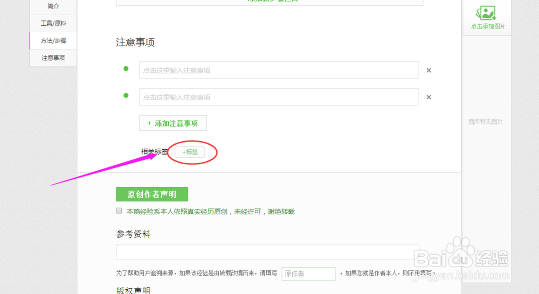Click the 参考资料 heading
539x294 pixels.
[x=133, y=234]
